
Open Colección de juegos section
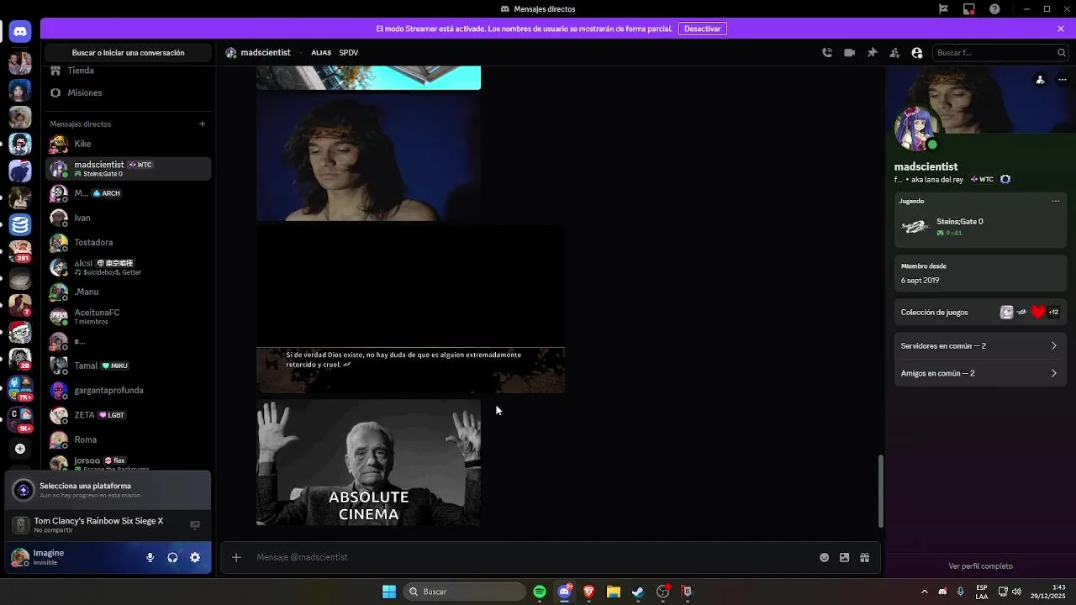coord(979,312)
